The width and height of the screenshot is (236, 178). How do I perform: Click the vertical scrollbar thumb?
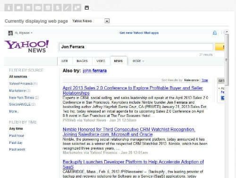227,60
